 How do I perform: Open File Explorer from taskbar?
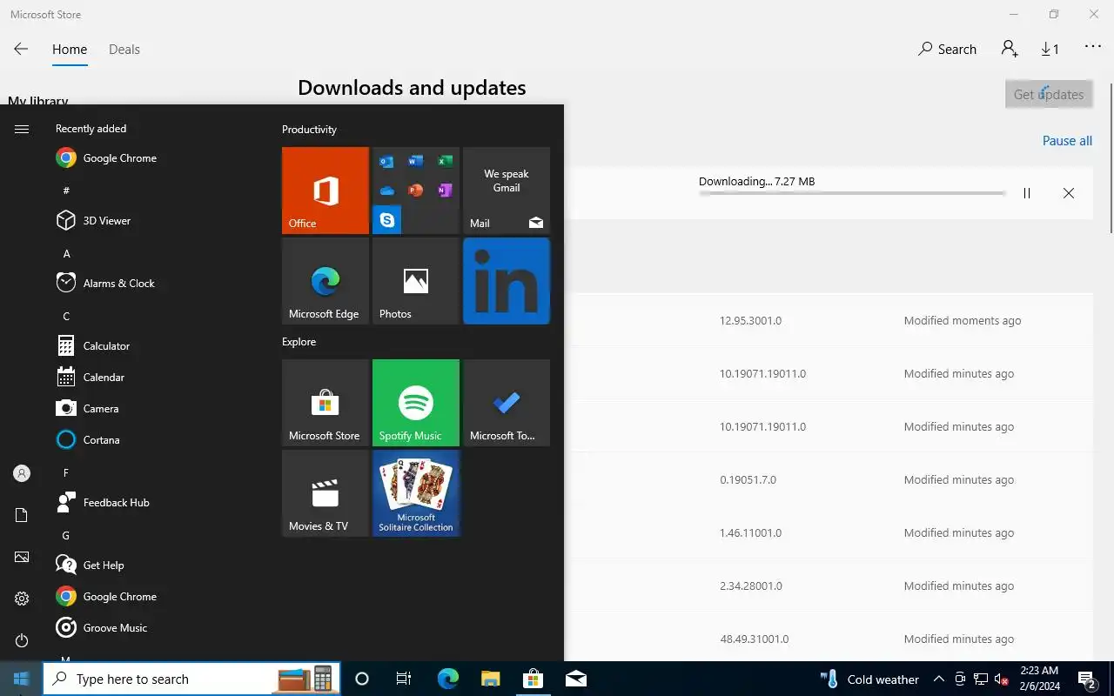click(490, 679)
